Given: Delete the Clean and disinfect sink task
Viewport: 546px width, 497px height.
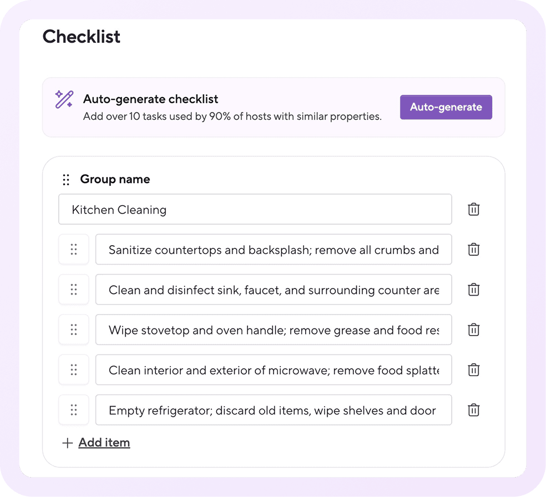Looking at the screenshot, I should (x=473, y=290).
